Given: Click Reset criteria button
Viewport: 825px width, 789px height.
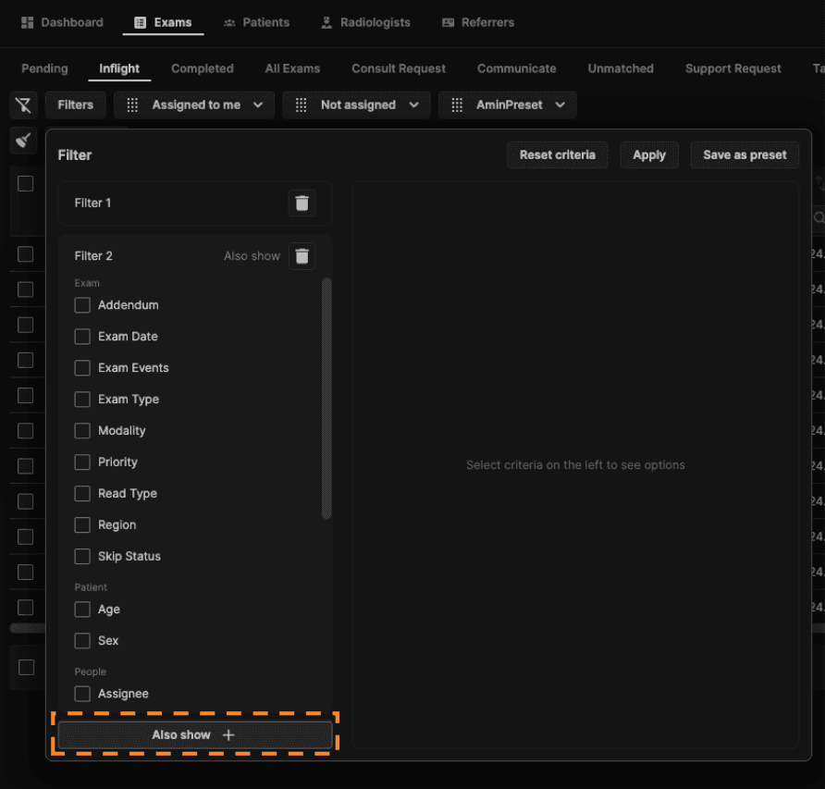Looking at the screenshot, I should pos(558,155).
